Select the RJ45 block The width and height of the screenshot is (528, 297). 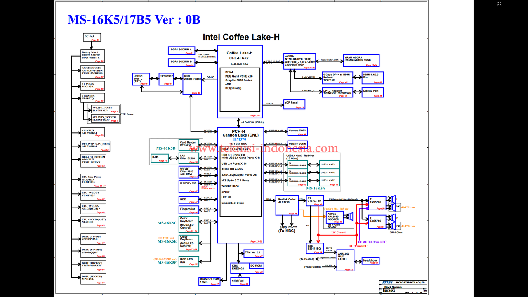click(160, 158)
